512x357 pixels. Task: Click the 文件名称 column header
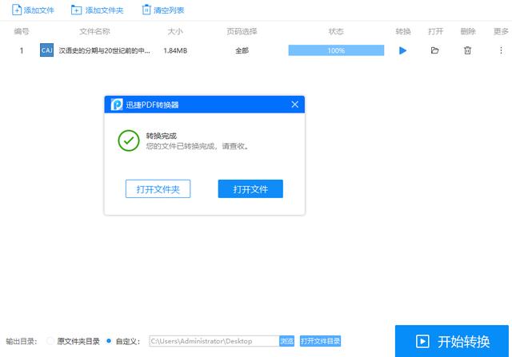(94, 31)
